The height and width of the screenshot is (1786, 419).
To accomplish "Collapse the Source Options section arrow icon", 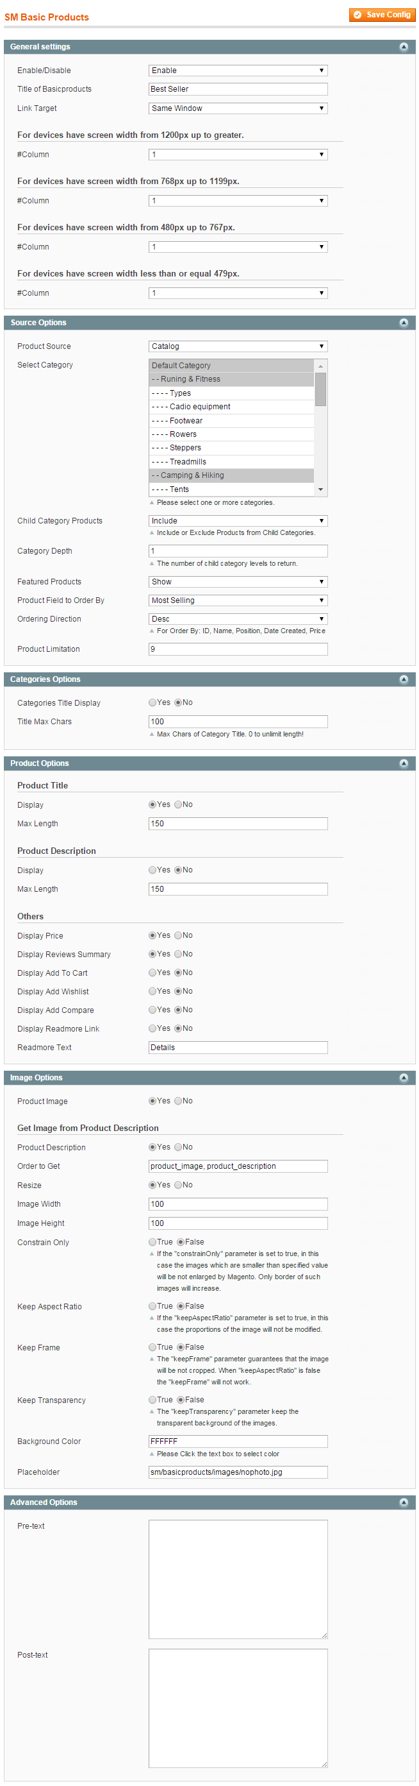I will pyautogui.click(x=403, y=323).
